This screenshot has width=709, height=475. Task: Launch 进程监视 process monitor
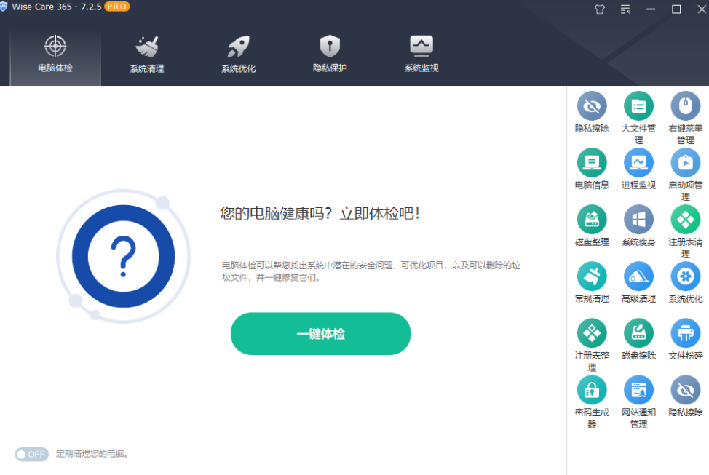point(638,164)
